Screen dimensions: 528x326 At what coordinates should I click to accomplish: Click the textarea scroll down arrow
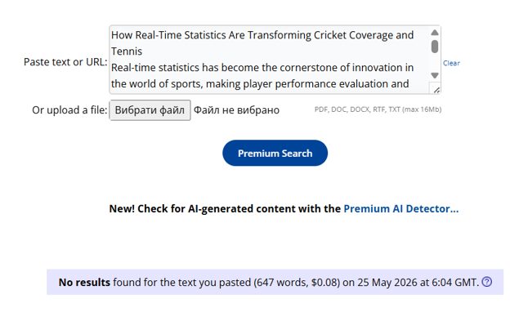[x=434, y=75]
